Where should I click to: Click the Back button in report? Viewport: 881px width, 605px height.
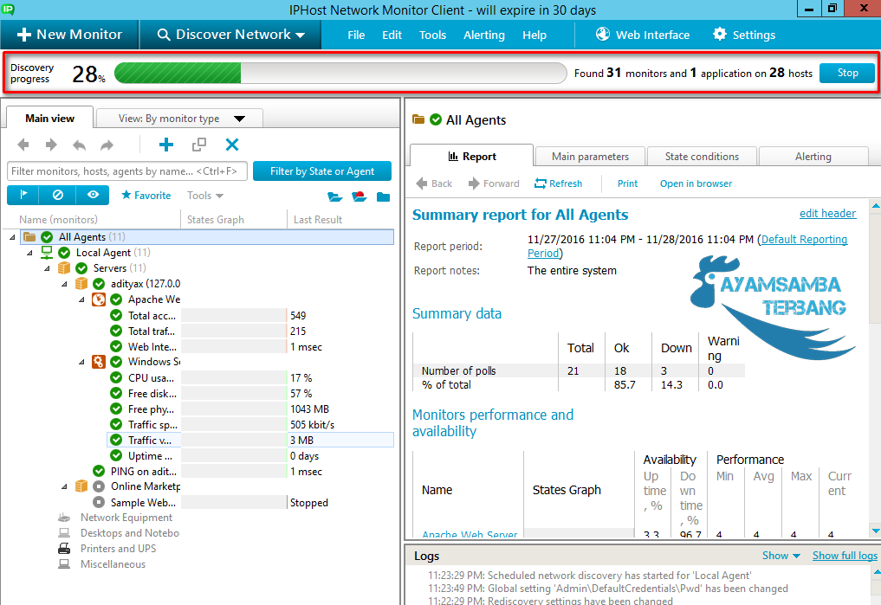(434, 183)
